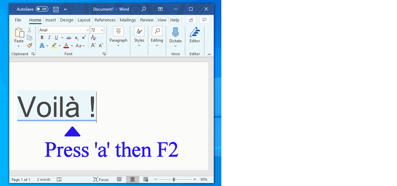Open Font dialog launcher

tap(104, 54)
